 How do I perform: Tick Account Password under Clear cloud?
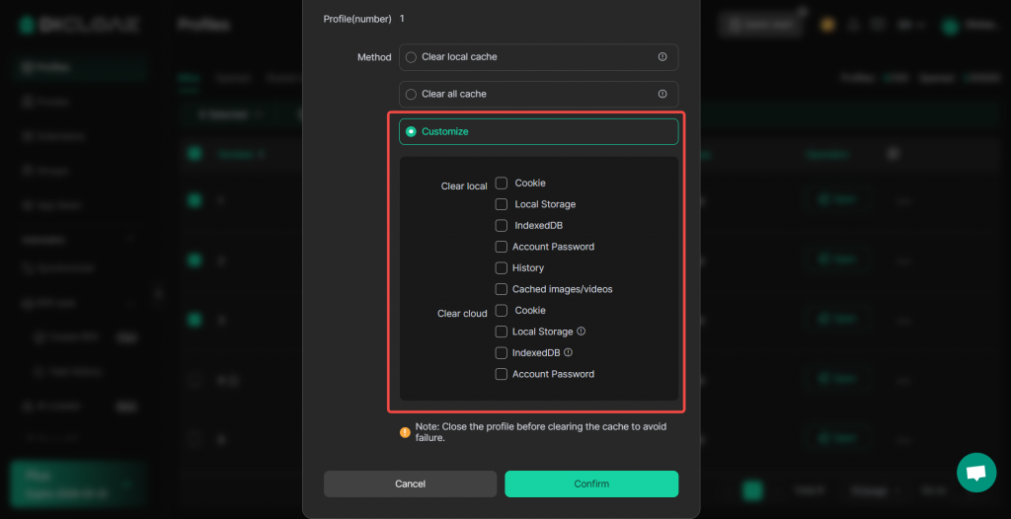[502, 374]
